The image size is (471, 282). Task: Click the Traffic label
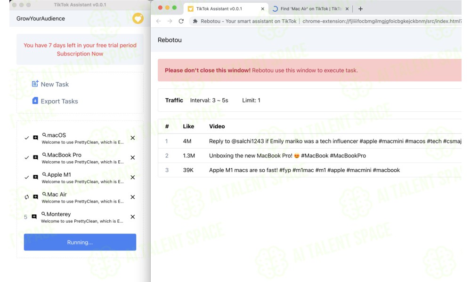(x=174, y=101)
